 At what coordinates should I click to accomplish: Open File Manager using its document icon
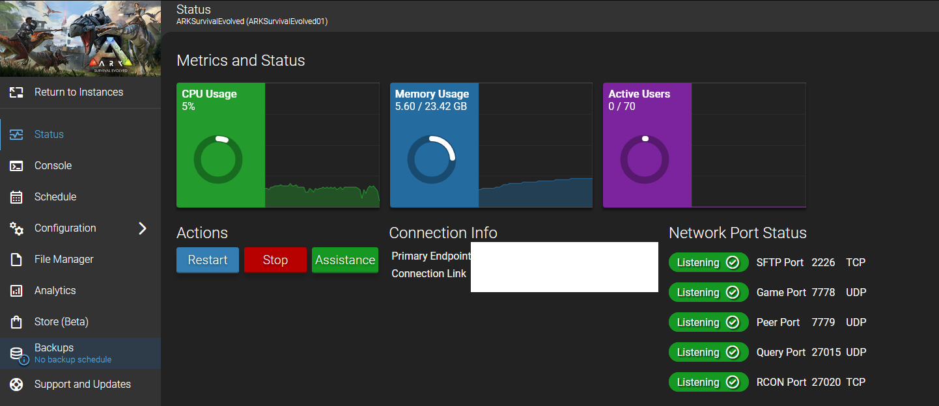(x=16, y=260)
